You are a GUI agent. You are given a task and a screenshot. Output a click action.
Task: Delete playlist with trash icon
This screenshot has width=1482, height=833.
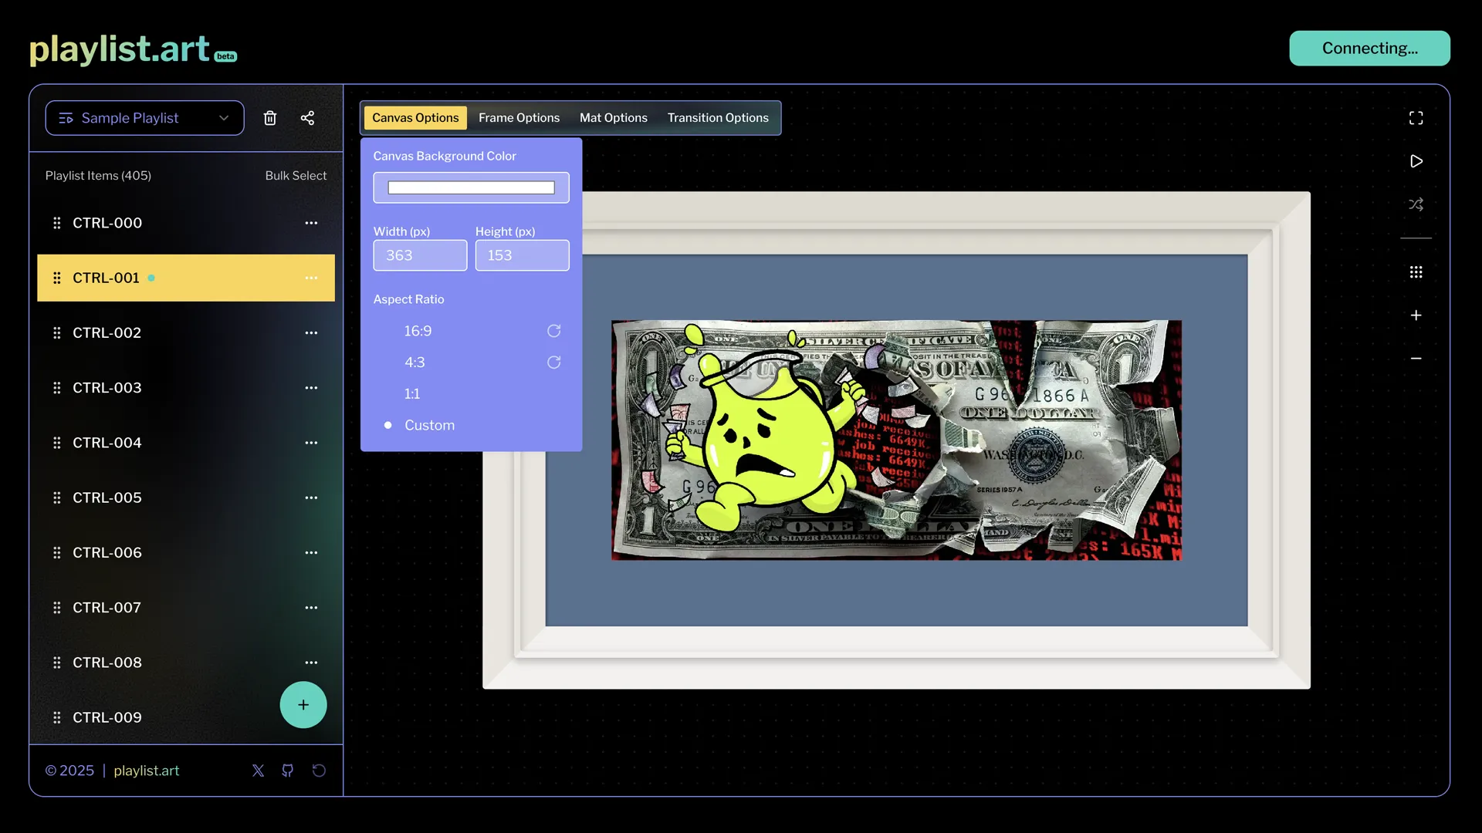click(x=269, y=118)
